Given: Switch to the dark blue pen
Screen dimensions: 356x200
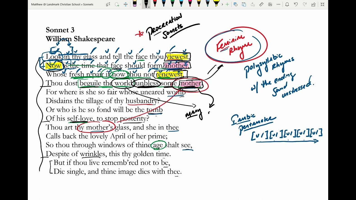Looking at the screenshot, I should coord(164,4).
